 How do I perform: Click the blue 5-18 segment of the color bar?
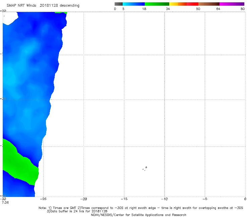point(134,4)
